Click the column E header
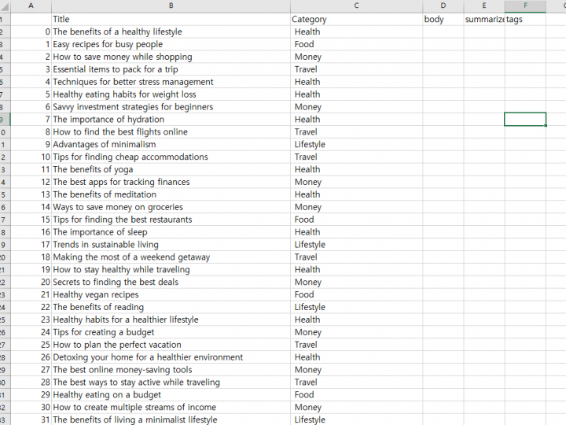Image resolution: width=566 pixels, height=425 pixels. [x=483, y=6]
